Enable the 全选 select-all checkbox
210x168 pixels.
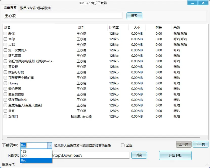(x=122, y=145)
